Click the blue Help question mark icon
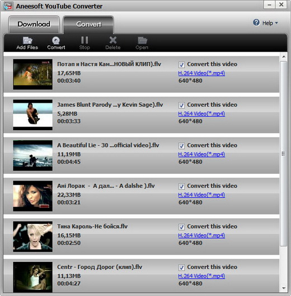Screen dimensions: 291x296 256,23
